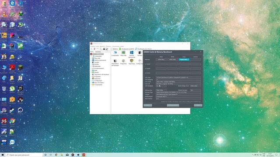280x157 pixels.
Task: Click the Memory Write result cell in benchmark
Action: pyautogui.click(x=172, y=59)
